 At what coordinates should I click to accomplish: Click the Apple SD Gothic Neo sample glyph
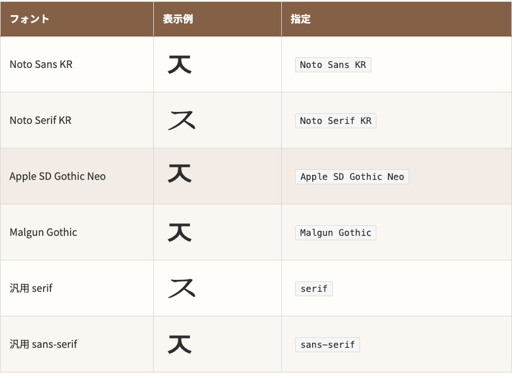(180, 174)
